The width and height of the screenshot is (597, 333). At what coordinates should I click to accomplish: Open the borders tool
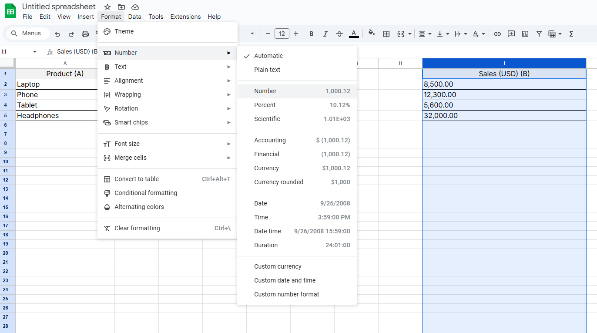coord(386,34)
